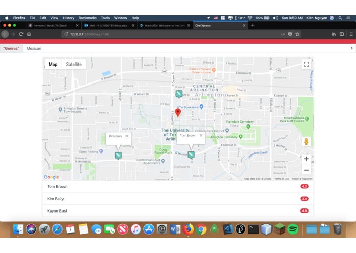Select Kayne East in the chef list
Viewport: 356px width, 253px height.
[178, 211]
